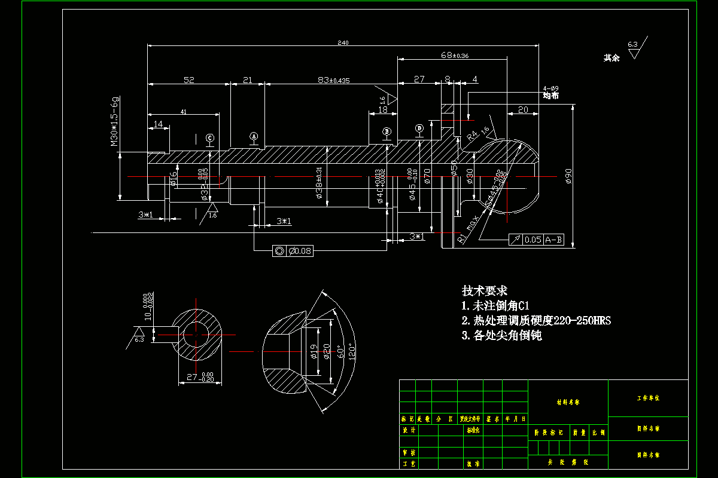Click the 分区 column header
Screen dimensions: 718x478
click(x=443, y=419)
